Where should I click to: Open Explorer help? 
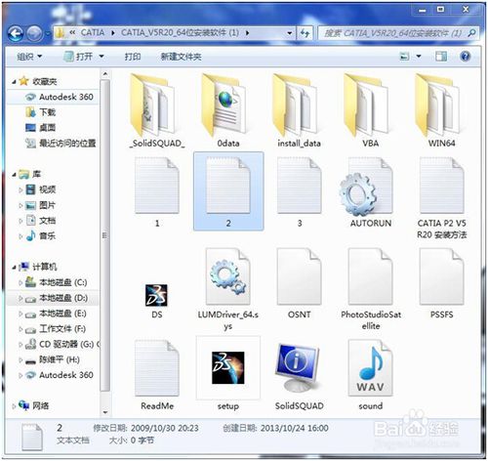point(466,57)
